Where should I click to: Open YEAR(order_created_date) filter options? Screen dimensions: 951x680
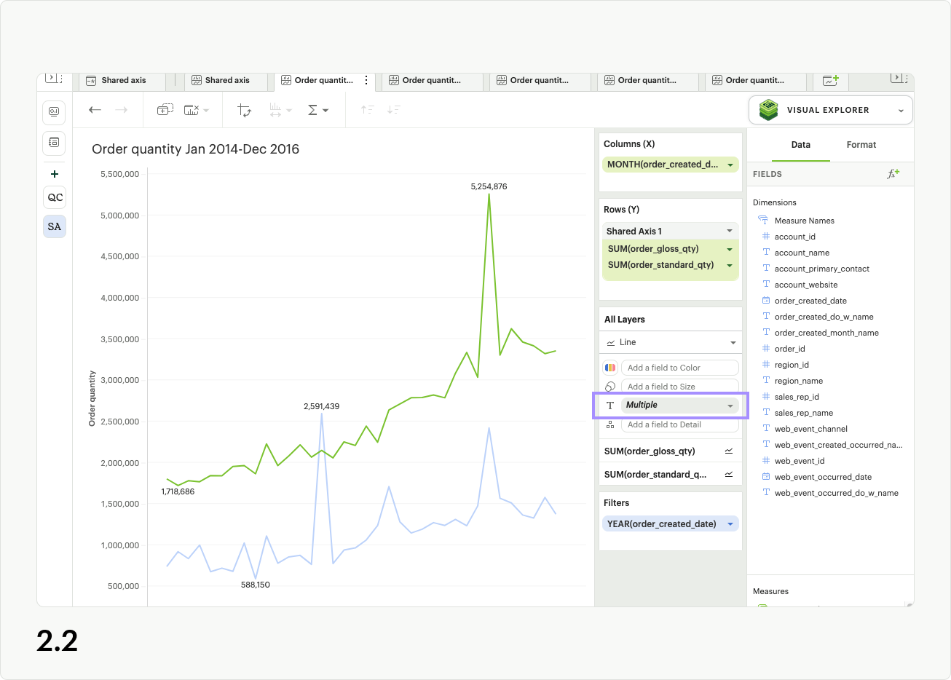(730, 524)
